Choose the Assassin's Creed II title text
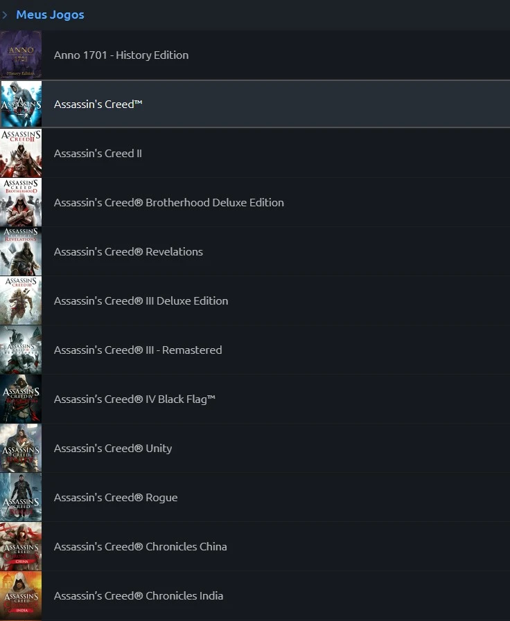510x621 pixels. coord(98,153)
